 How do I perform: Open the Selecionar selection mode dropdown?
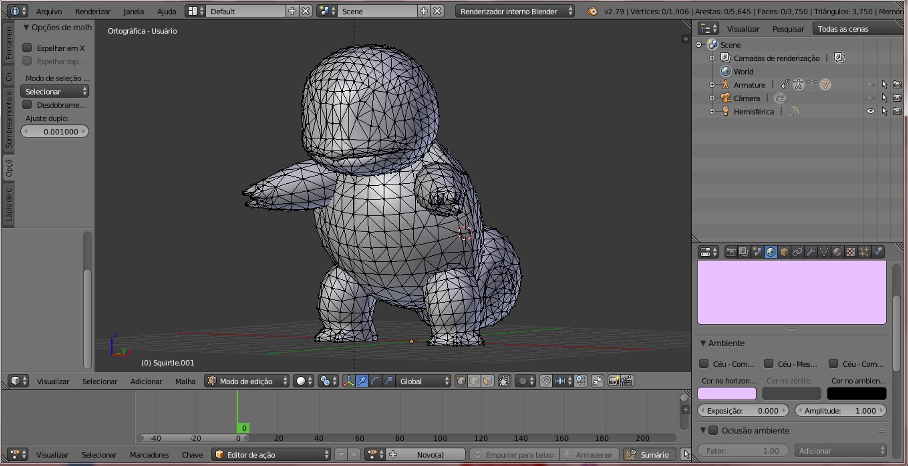(x=54, y=91)
